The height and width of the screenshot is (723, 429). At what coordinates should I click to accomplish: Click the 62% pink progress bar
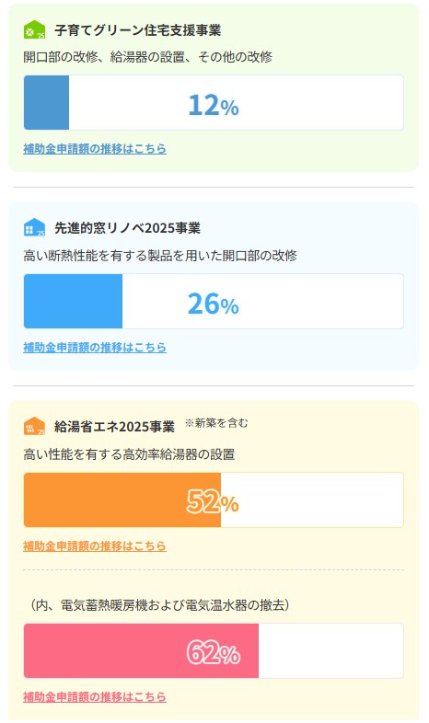(x=214, y=651)
